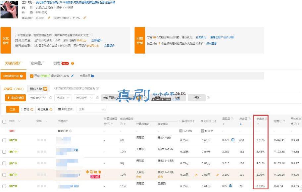Click 立即提升 next to 提升点击量
The image size is (302, 192).
pyautogui.click(x=96, y=40)
